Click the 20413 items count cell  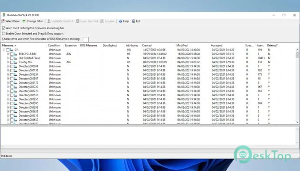tap(261, 58)
